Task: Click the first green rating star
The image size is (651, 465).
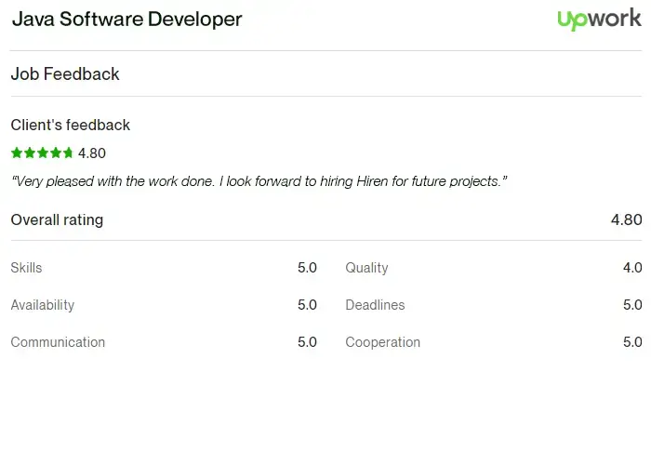Action: pos(17,153)
